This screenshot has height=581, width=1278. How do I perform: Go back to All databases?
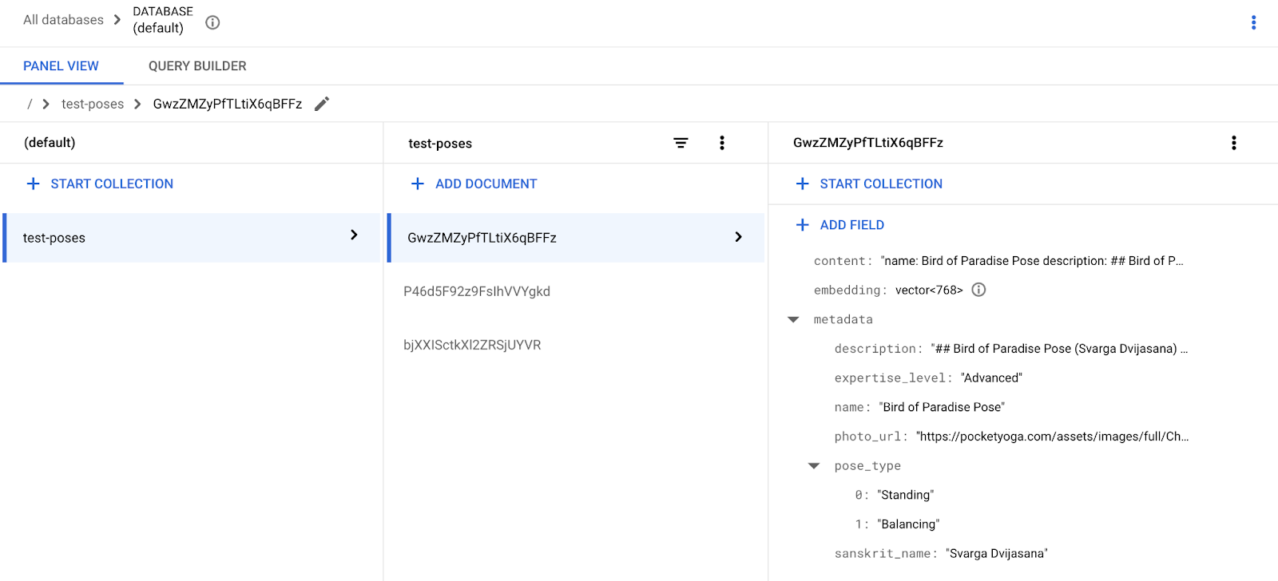tap(63, 20)
